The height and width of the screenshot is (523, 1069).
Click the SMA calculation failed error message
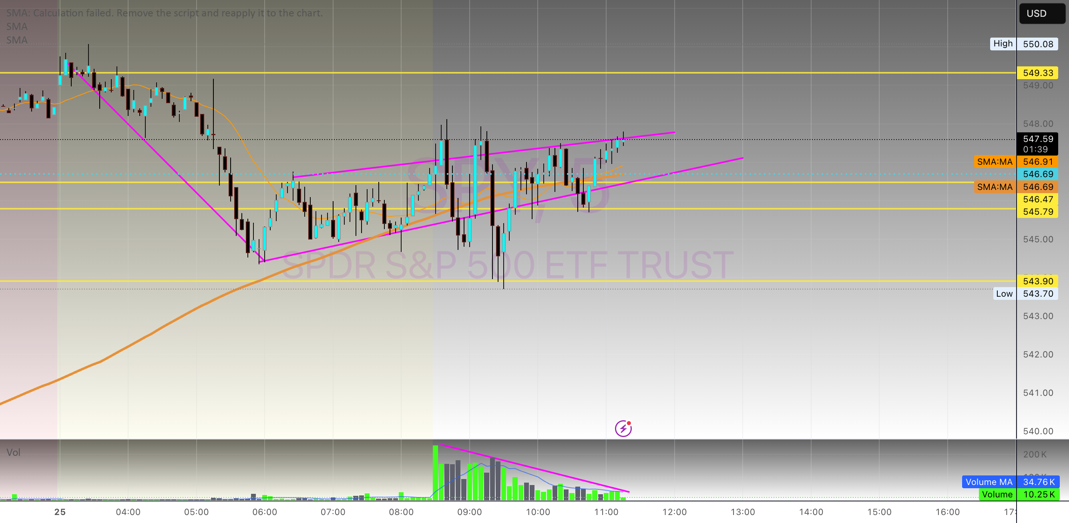point(164,13)
